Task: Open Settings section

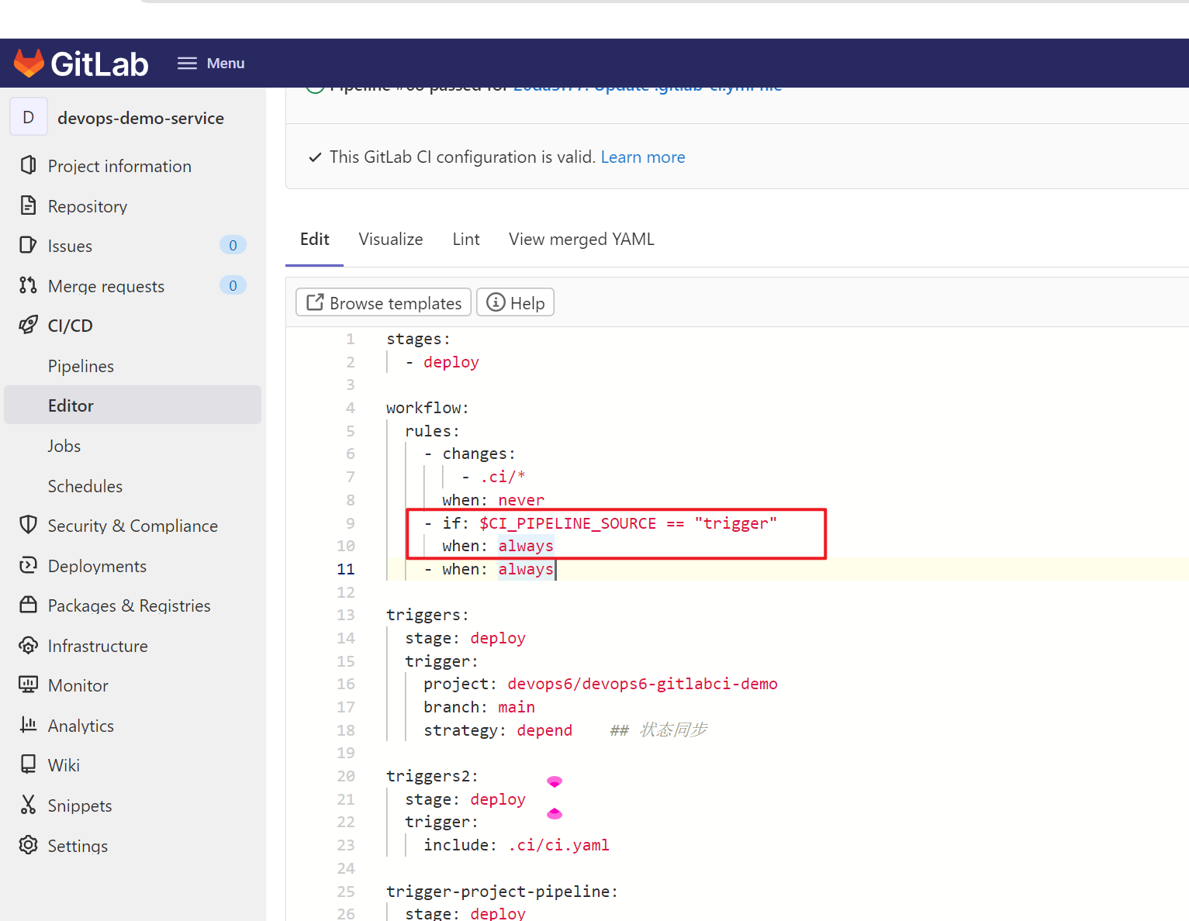Action: tap(78, 846)
